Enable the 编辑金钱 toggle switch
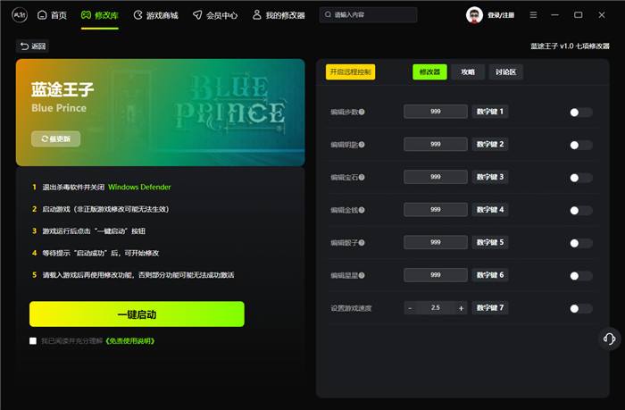 [580, 211]
